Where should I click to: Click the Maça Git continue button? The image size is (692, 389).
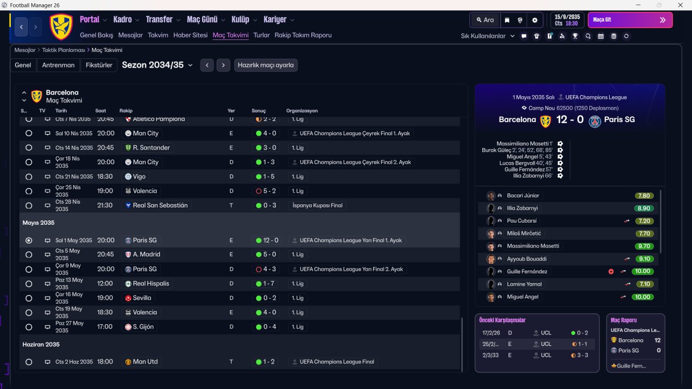coord(630,20)
